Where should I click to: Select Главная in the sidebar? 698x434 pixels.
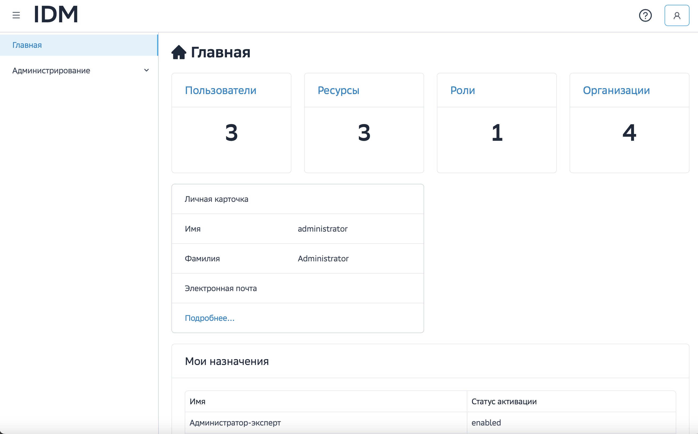(x=27, y=45)
